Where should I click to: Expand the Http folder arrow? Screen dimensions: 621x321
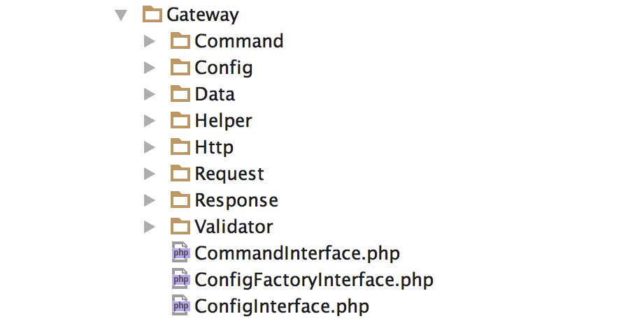click(x=150, y=147)
